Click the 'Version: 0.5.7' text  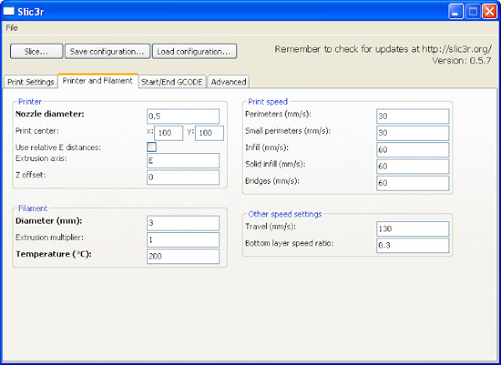click(461, 61)
